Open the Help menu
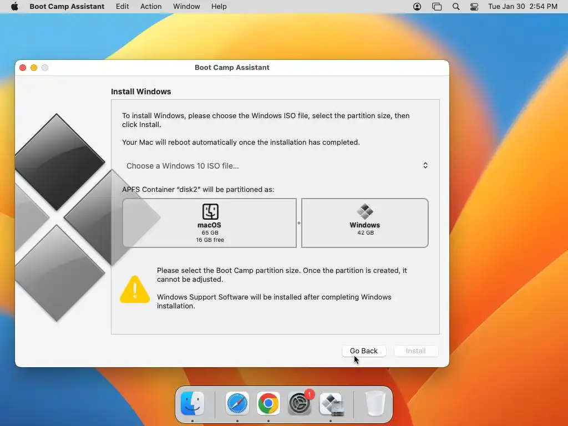 point(219,7)
